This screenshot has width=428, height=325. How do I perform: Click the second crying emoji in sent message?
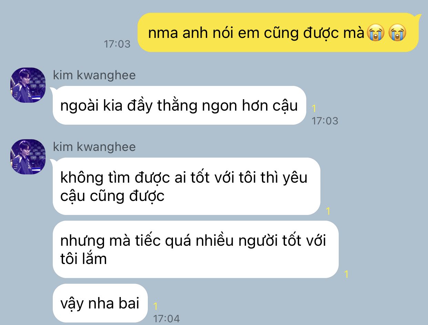397,33
